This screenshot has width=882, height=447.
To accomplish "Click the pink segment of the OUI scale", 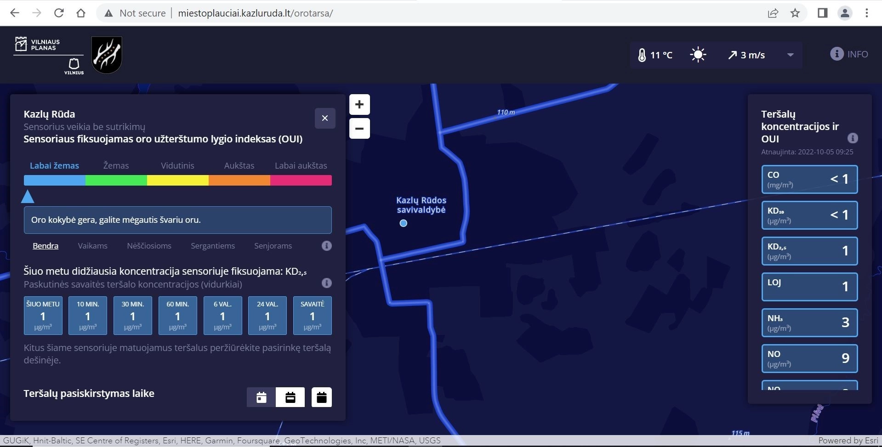I will point(301,180).
